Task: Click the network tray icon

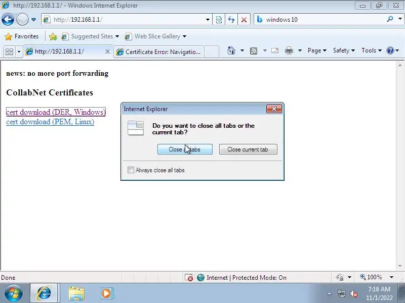Action: pos(341,293)
